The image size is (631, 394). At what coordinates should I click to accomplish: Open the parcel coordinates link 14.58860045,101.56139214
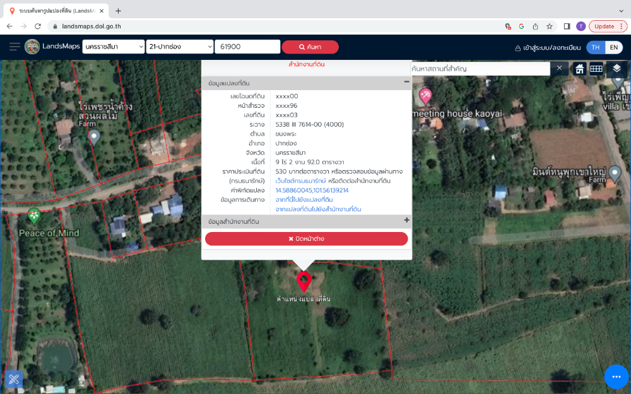312,190
